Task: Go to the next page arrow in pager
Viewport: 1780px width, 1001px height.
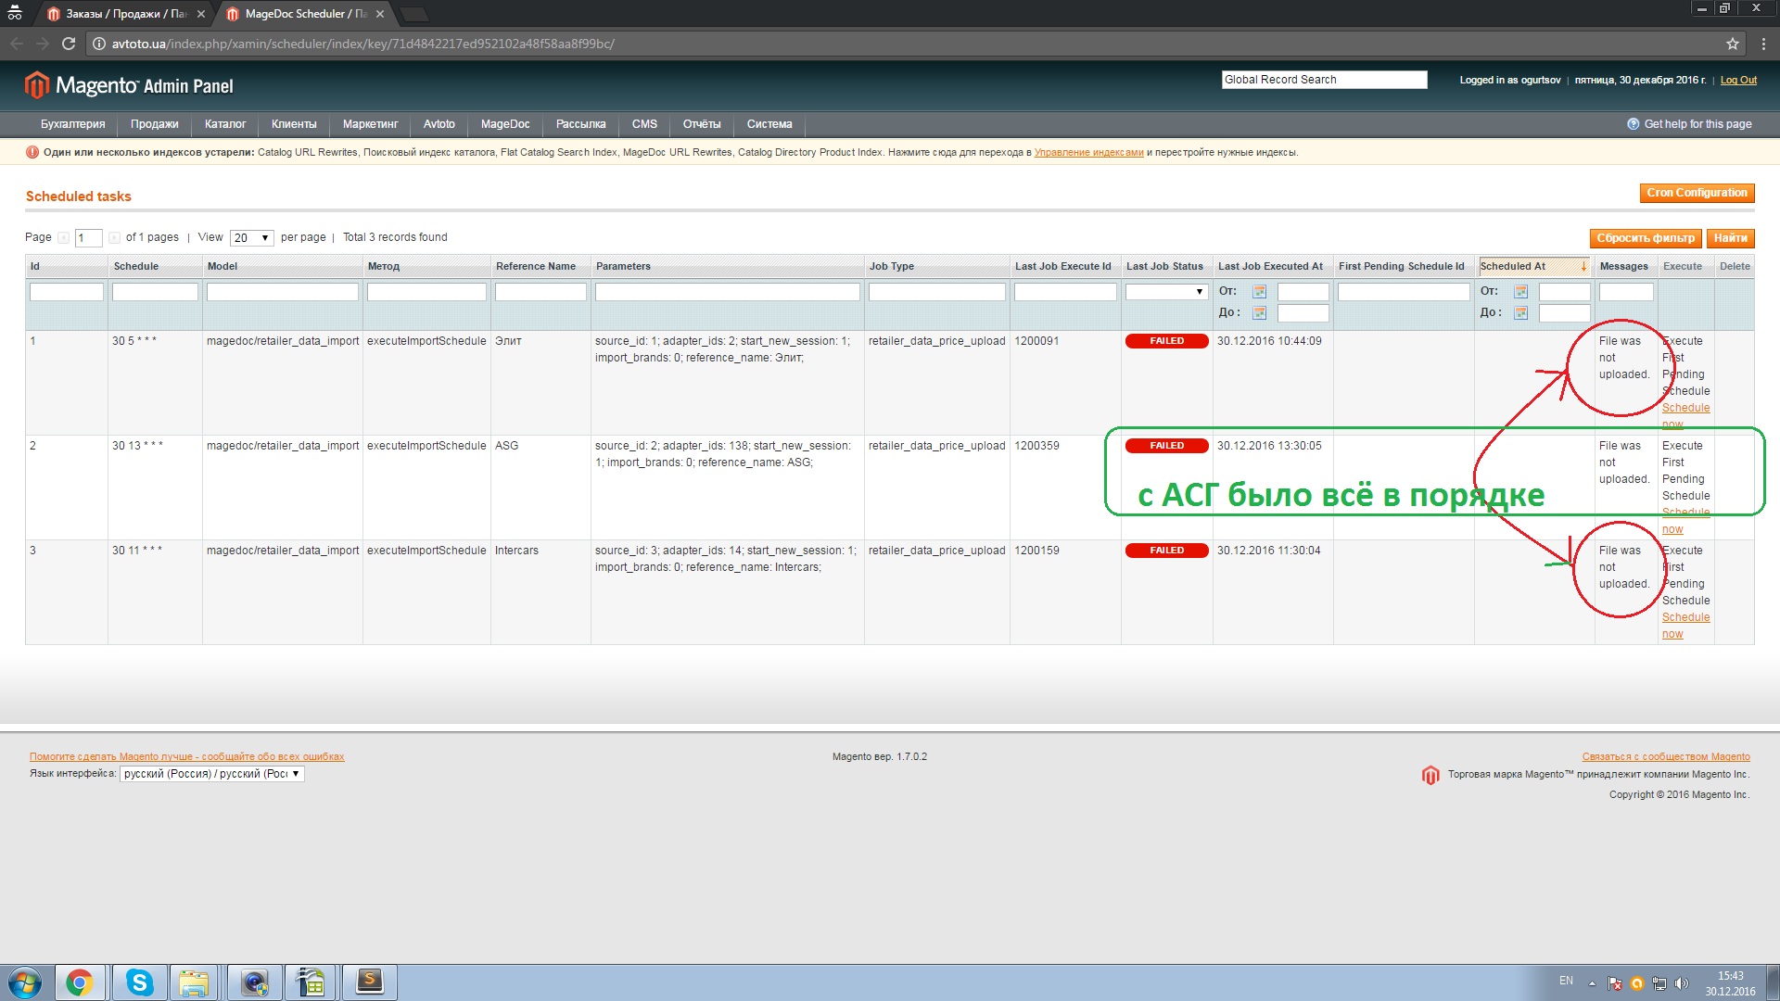Action: coord(114,238)
